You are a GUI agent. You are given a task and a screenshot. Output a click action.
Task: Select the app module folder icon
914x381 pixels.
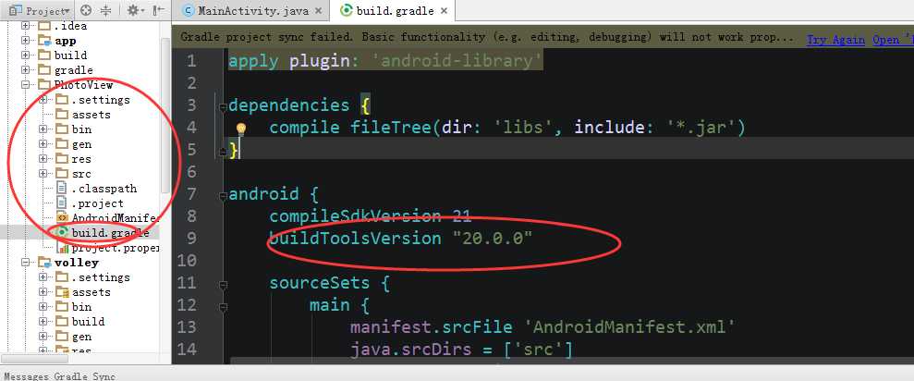[x=44, y=41]
